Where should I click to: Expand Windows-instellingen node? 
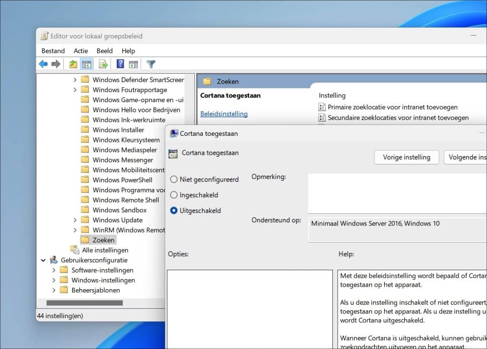pos(54,280)
